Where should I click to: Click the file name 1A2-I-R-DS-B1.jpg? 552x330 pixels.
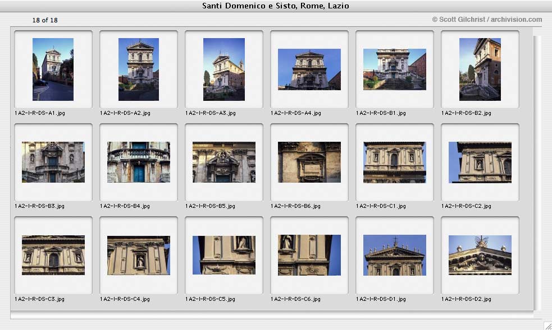tap(381, 113)
